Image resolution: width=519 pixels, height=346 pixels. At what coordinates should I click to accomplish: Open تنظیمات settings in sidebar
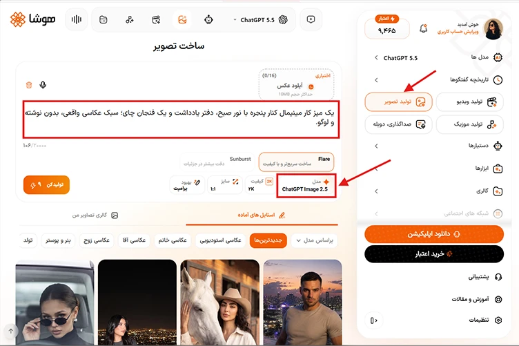(485, 320)
